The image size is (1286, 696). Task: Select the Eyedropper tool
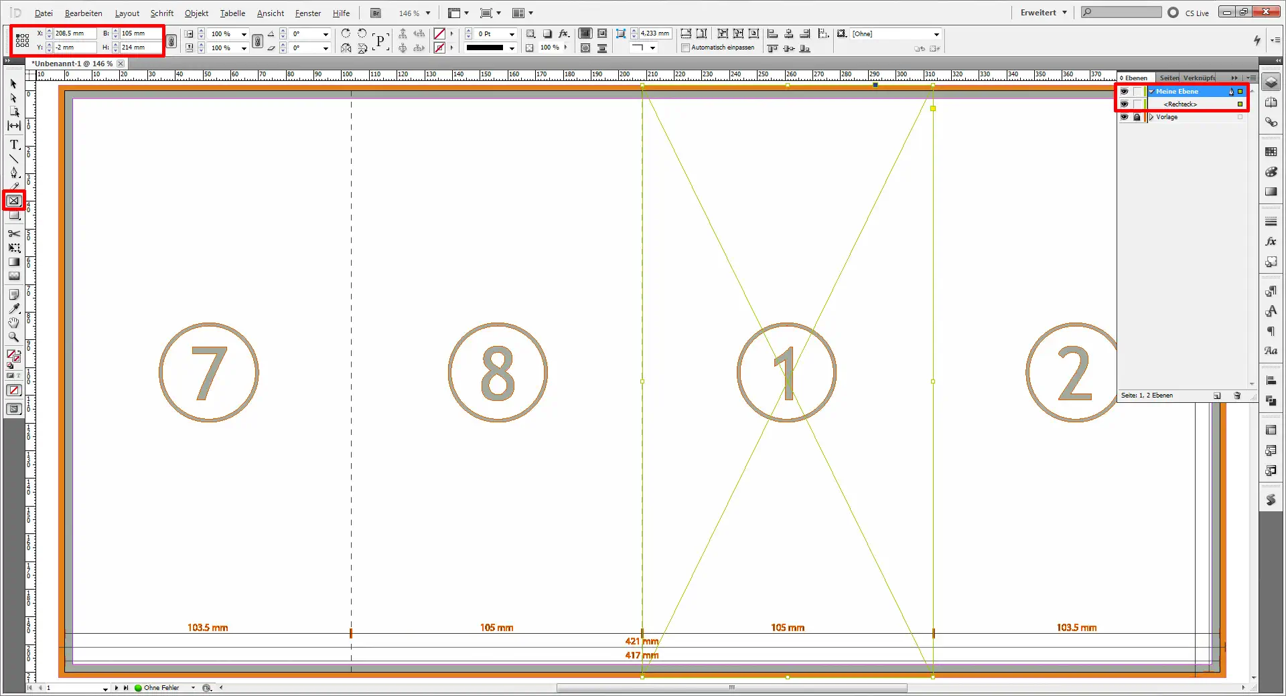coord(13,309)
